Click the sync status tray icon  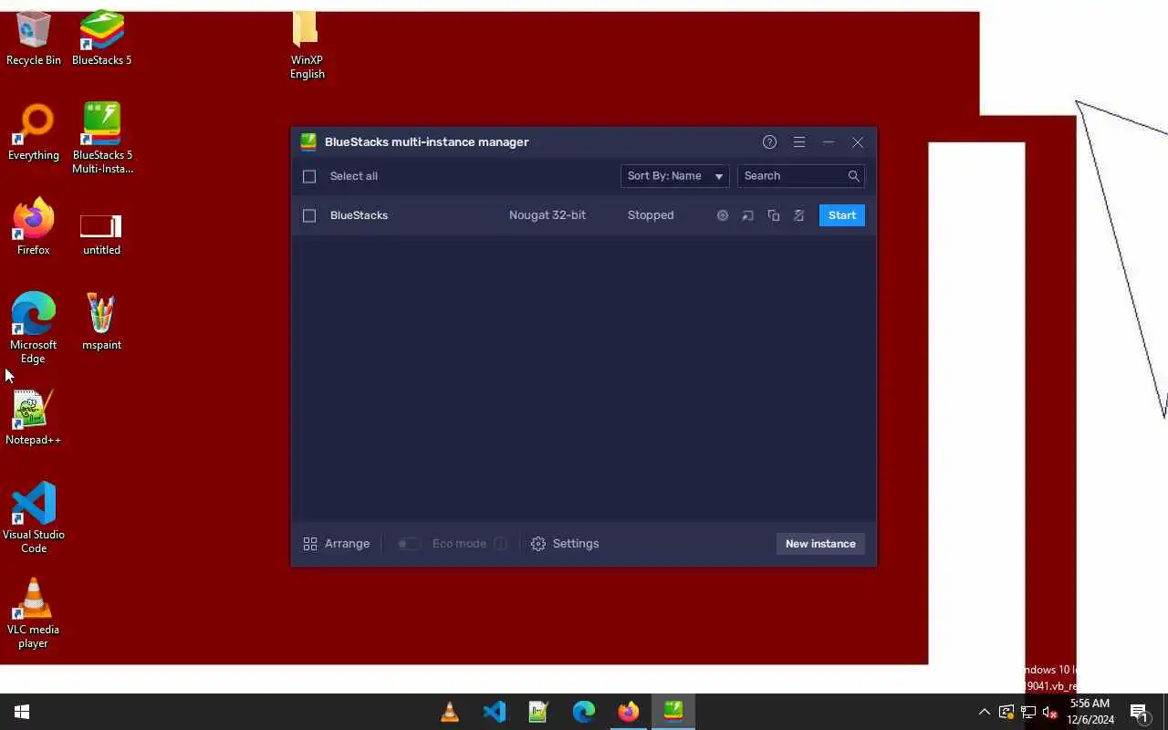[x=1006, y=712]
